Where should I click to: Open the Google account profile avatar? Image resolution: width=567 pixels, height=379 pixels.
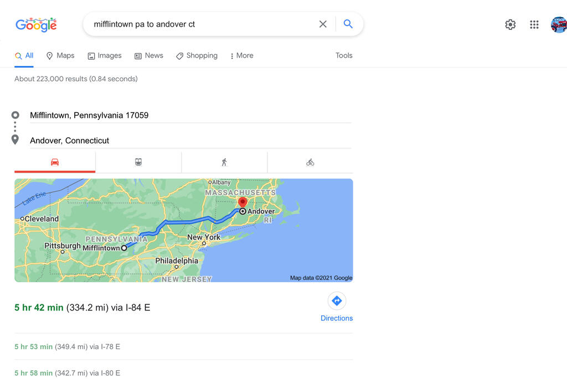pyautogui.click(x=559, y=24)
